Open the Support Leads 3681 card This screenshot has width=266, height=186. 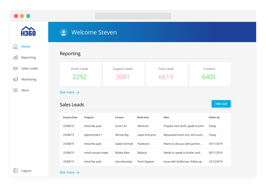click(123, 74)
